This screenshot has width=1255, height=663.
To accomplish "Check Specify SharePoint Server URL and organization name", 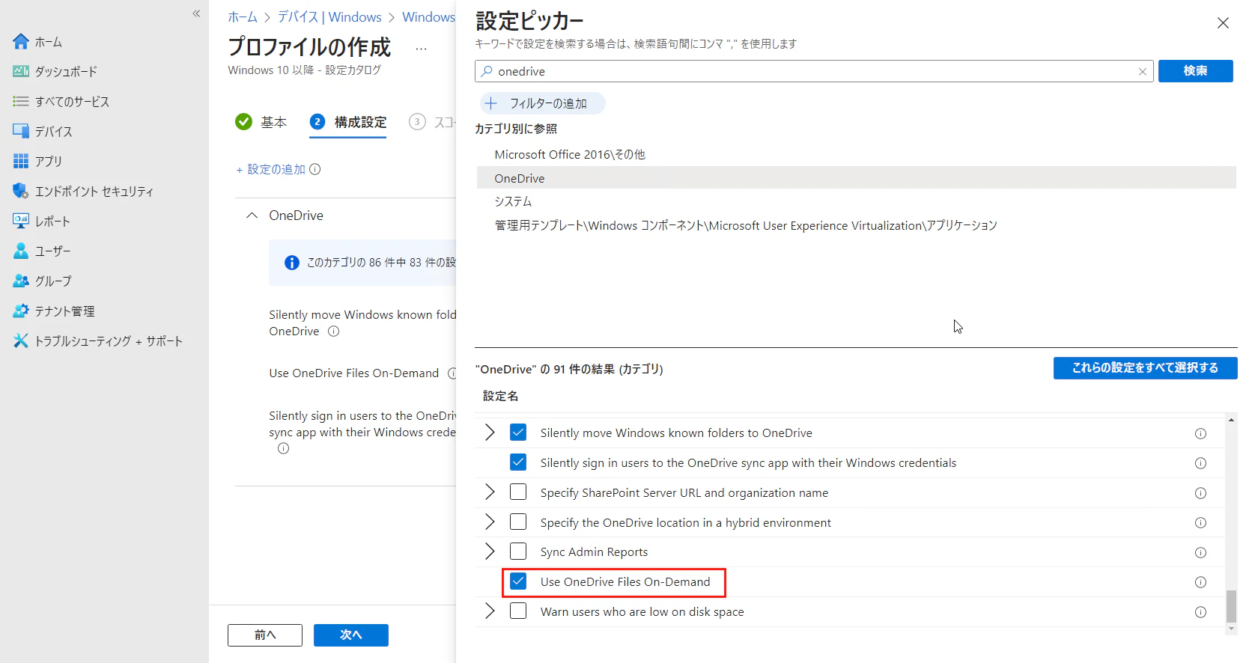I will pyautogui.click(x=518, y=492).
